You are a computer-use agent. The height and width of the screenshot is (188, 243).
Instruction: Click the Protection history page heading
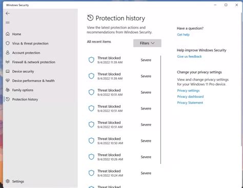pyautogui.click(x=120, y=18)
